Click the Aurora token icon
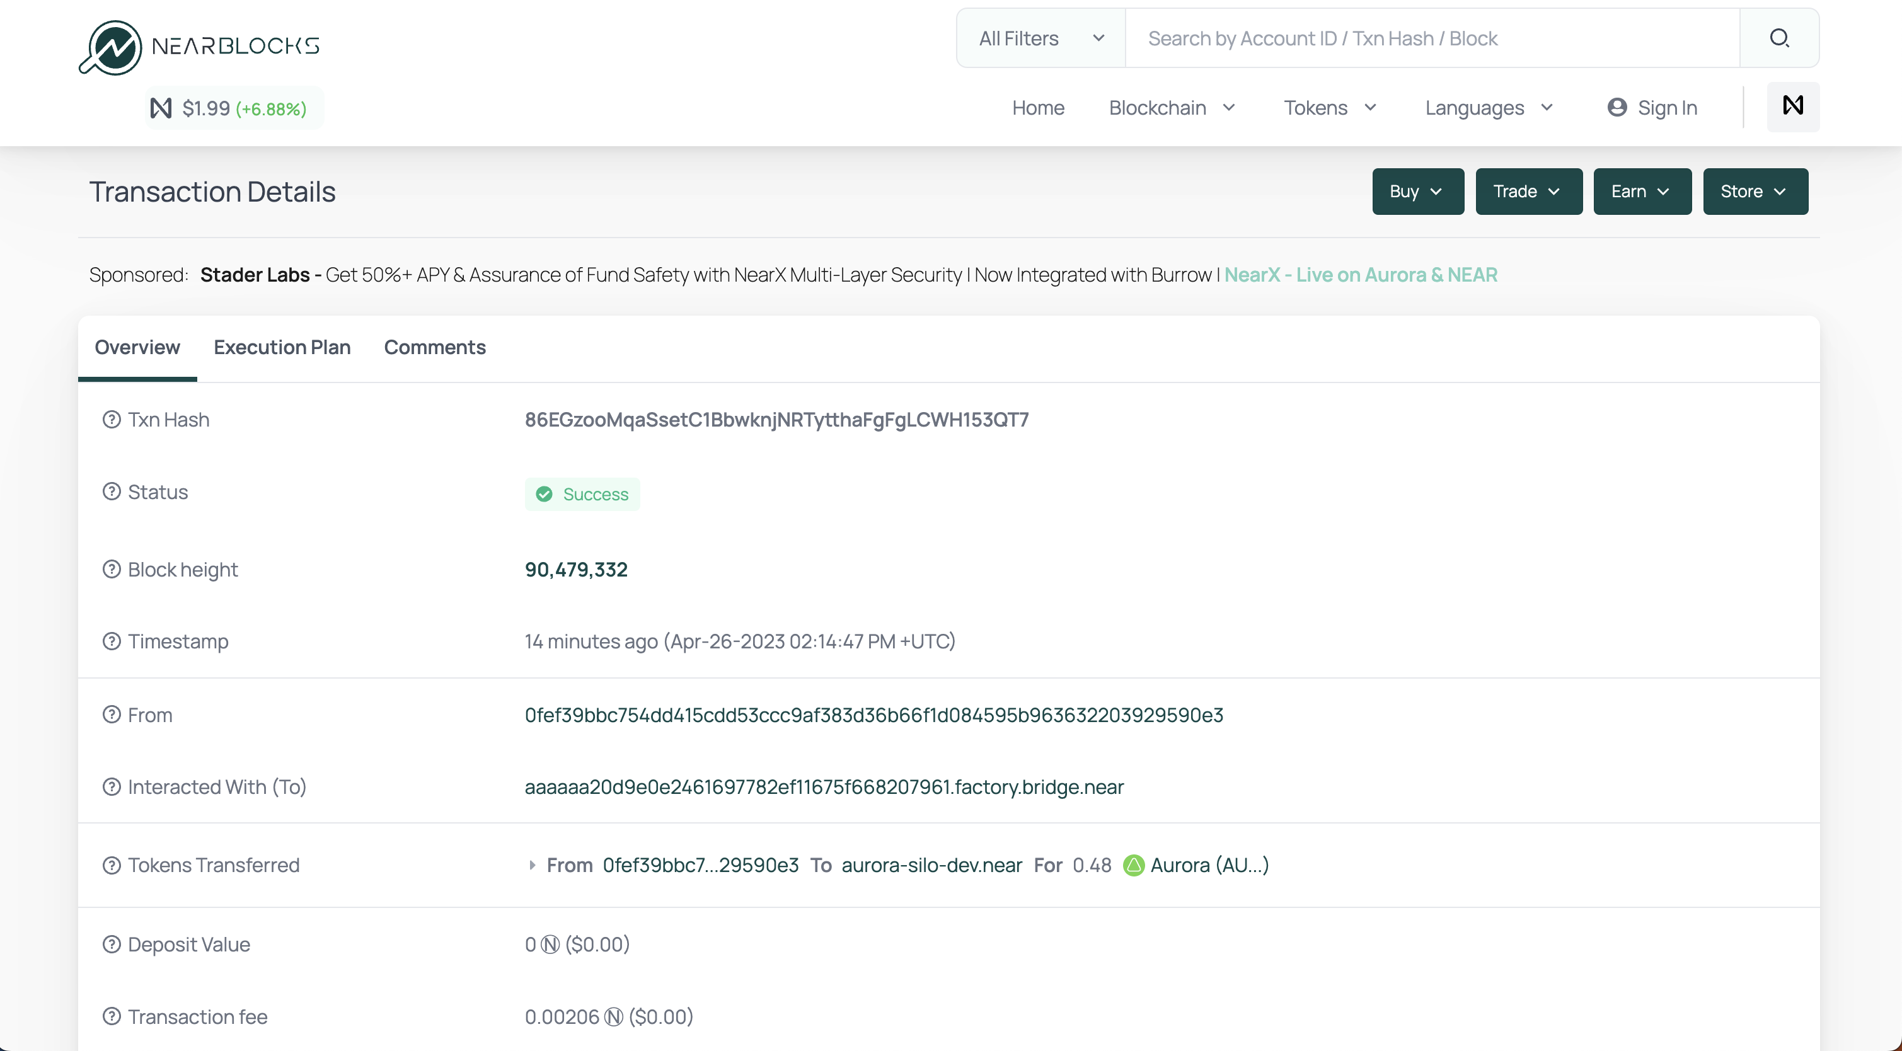 click(x=1133, y=865)
